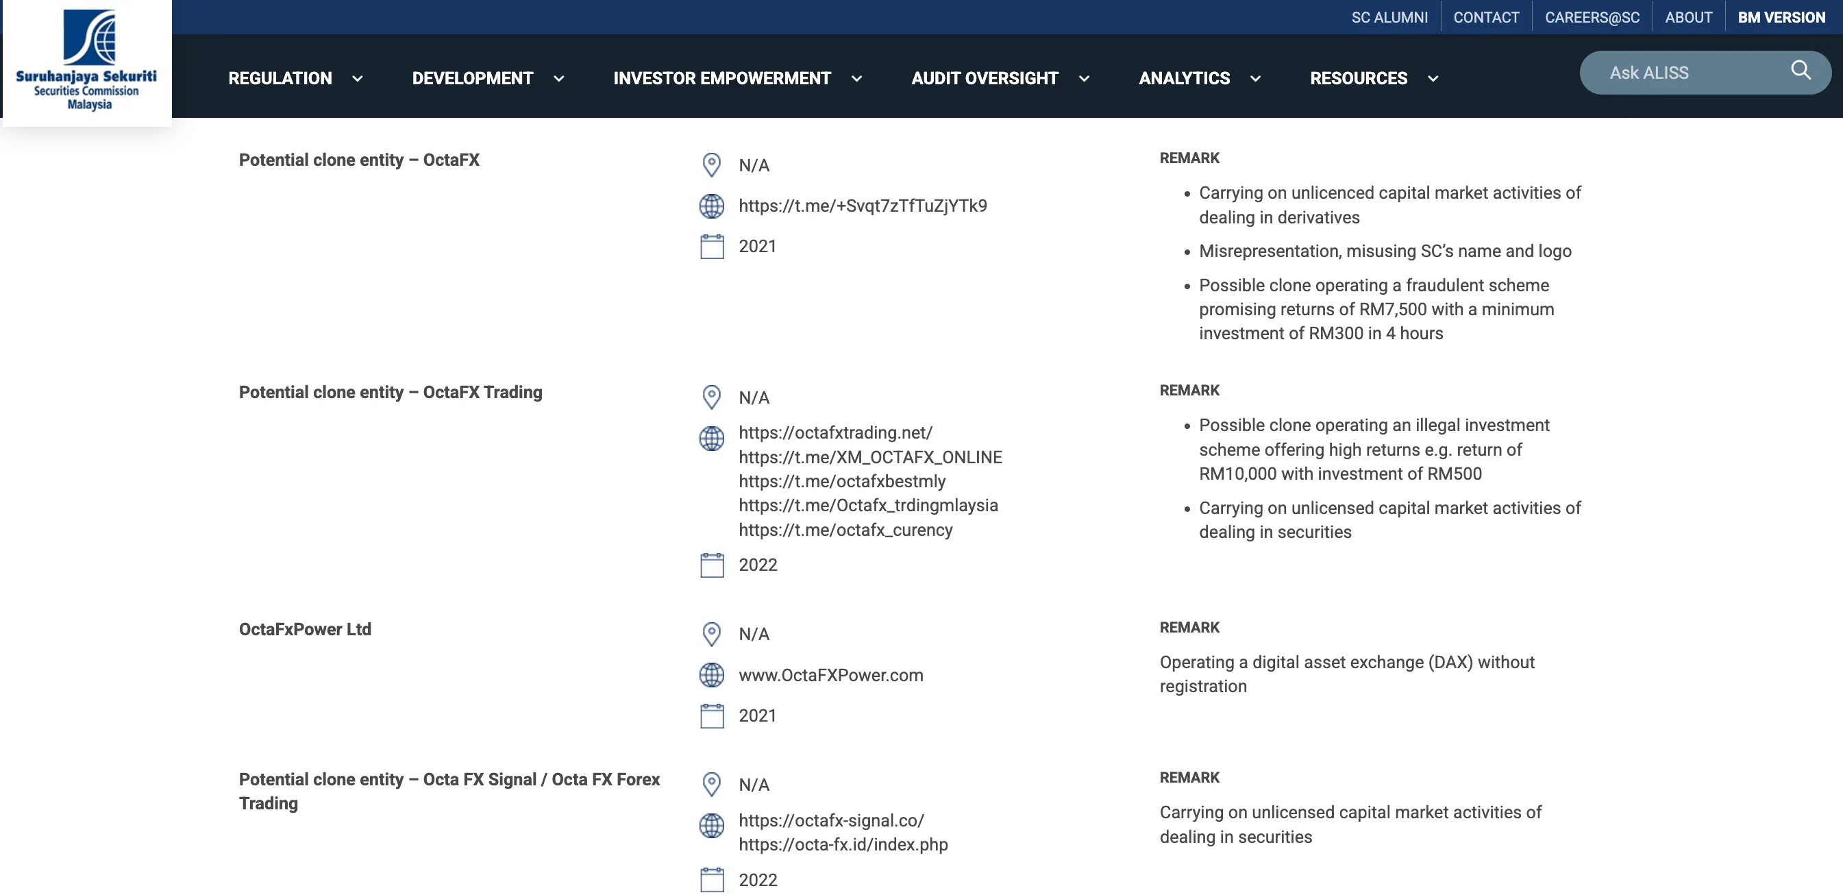Click REMARK label for OctaFX Trading entry
The width and height of the screenshot is (1843, 895).
(x=1189, y=390)
